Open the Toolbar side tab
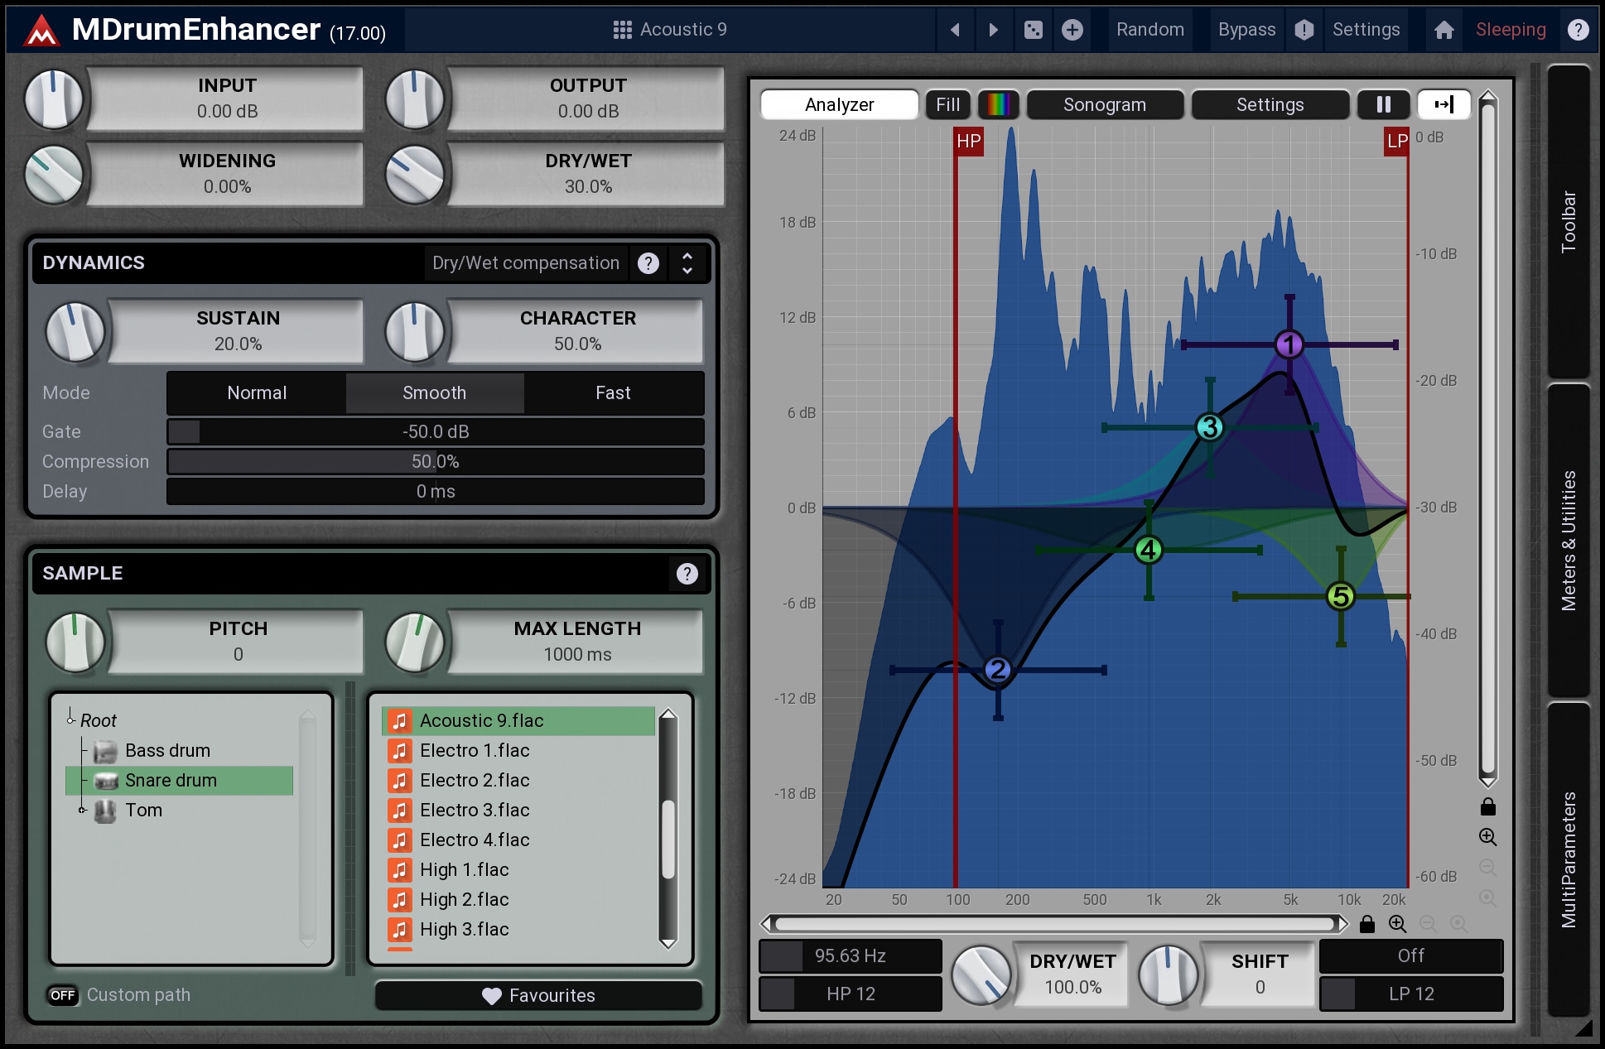The height and width of the screenshot is (1049, 1605). [x=1568, y=222]
